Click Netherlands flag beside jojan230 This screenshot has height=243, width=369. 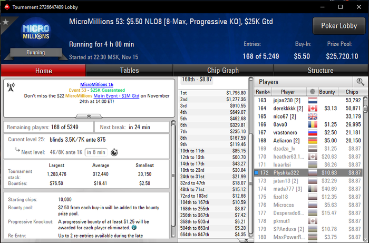(x=313, y=101)
